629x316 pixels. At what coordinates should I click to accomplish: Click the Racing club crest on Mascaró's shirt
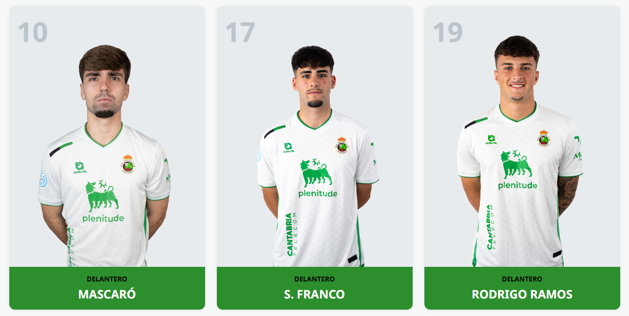pos(129,164)
